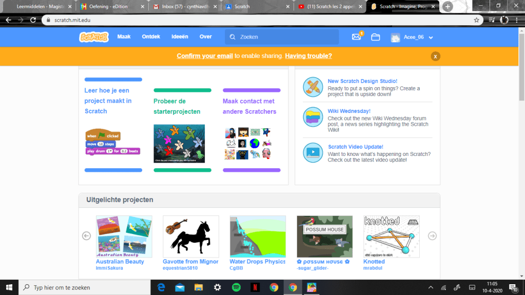
Task: Open the My Stuff folder icon
Action: pos(375,37)
